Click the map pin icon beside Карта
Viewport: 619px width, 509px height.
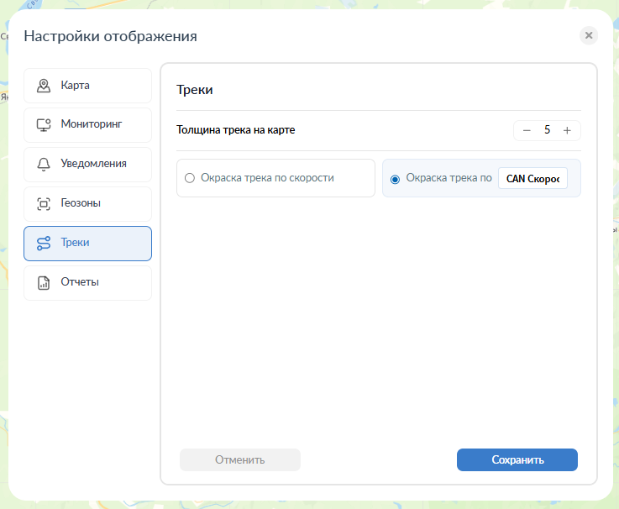(44, 86)
